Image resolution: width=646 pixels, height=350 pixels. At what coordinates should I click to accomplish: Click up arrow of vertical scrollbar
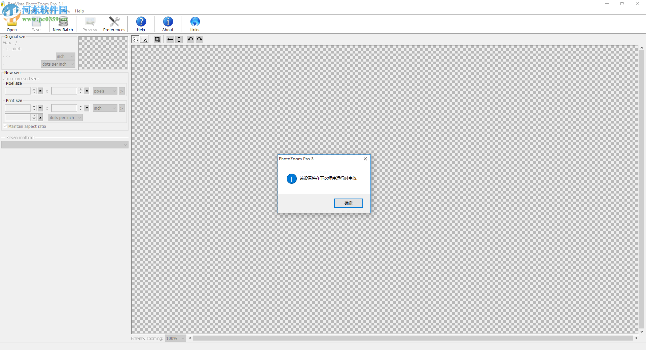pos(642,48)
